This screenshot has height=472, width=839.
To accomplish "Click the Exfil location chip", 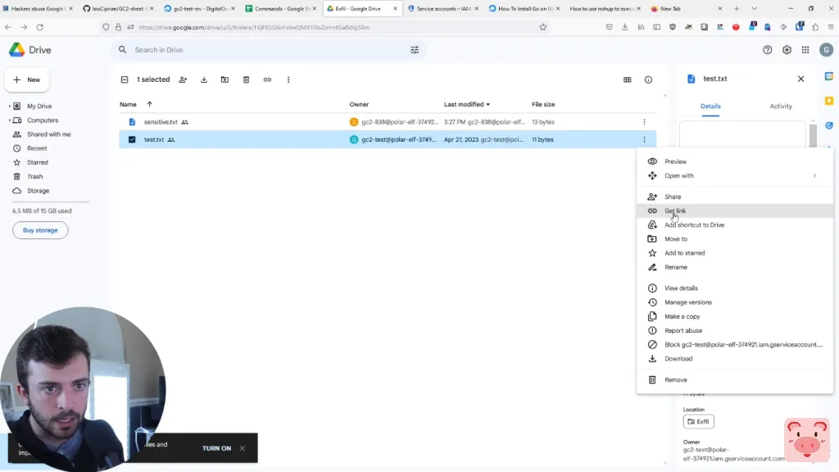I will [x=698, y=422].
